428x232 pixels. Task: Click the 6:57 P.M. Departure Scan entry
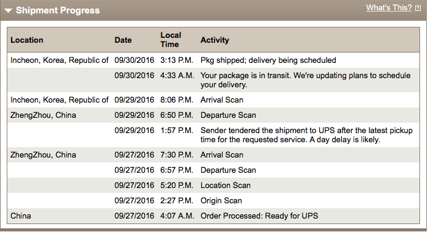228,170
